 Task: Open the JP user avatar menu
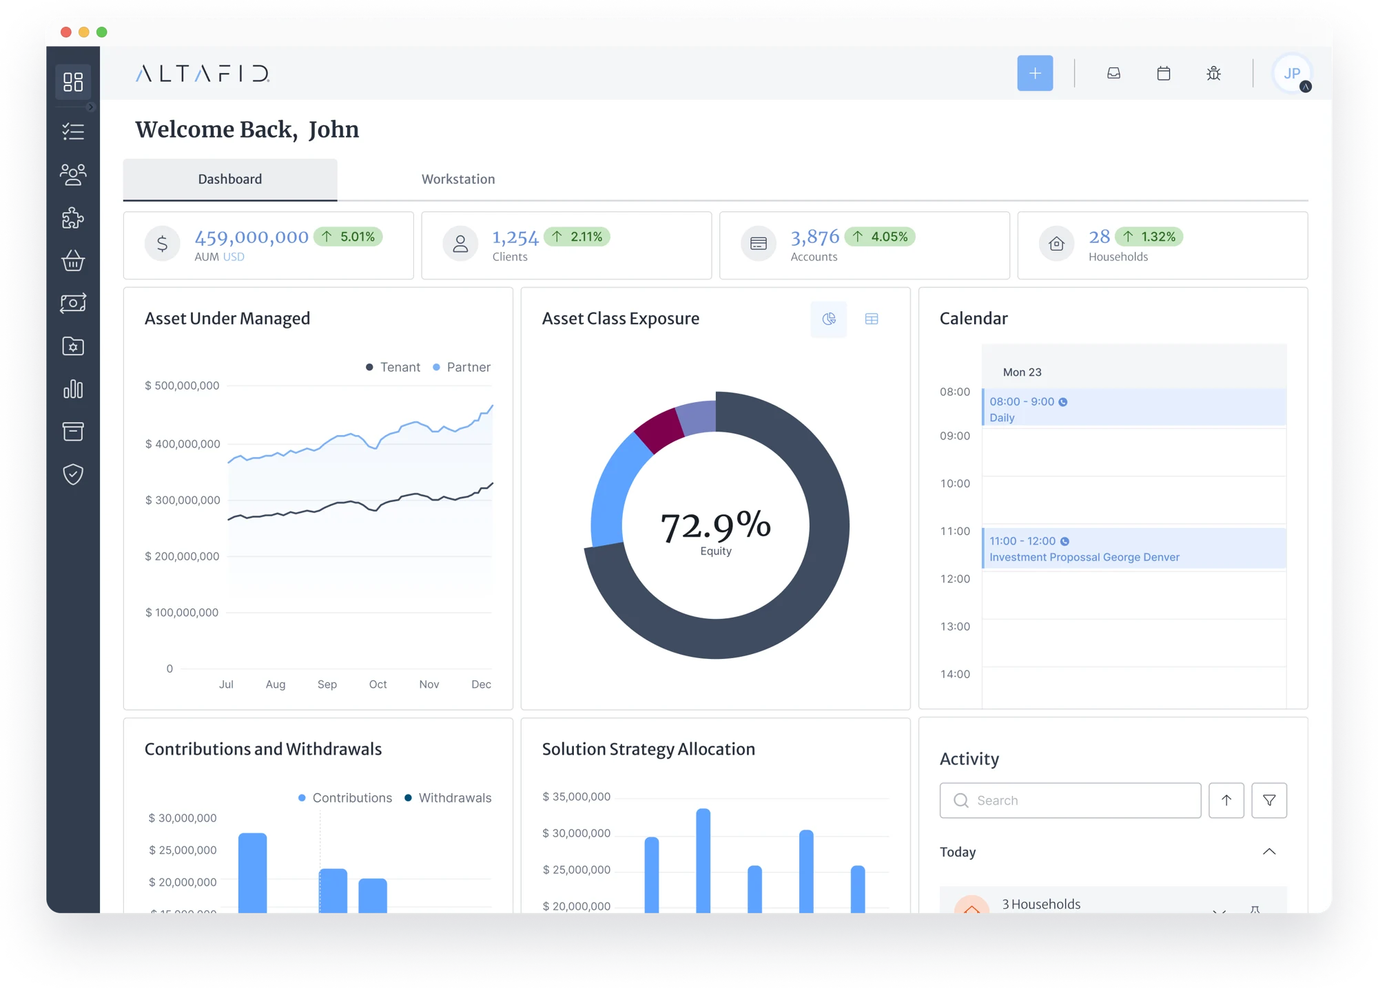(x=1291, y=73)
